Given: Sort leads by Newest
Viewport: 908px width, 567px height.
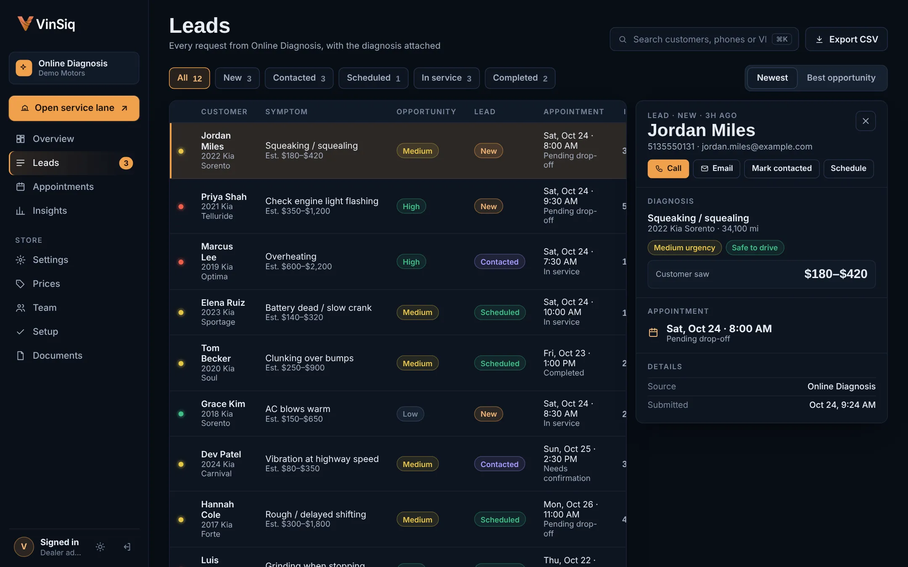Looking at the screenshot, I should (772, 78).
